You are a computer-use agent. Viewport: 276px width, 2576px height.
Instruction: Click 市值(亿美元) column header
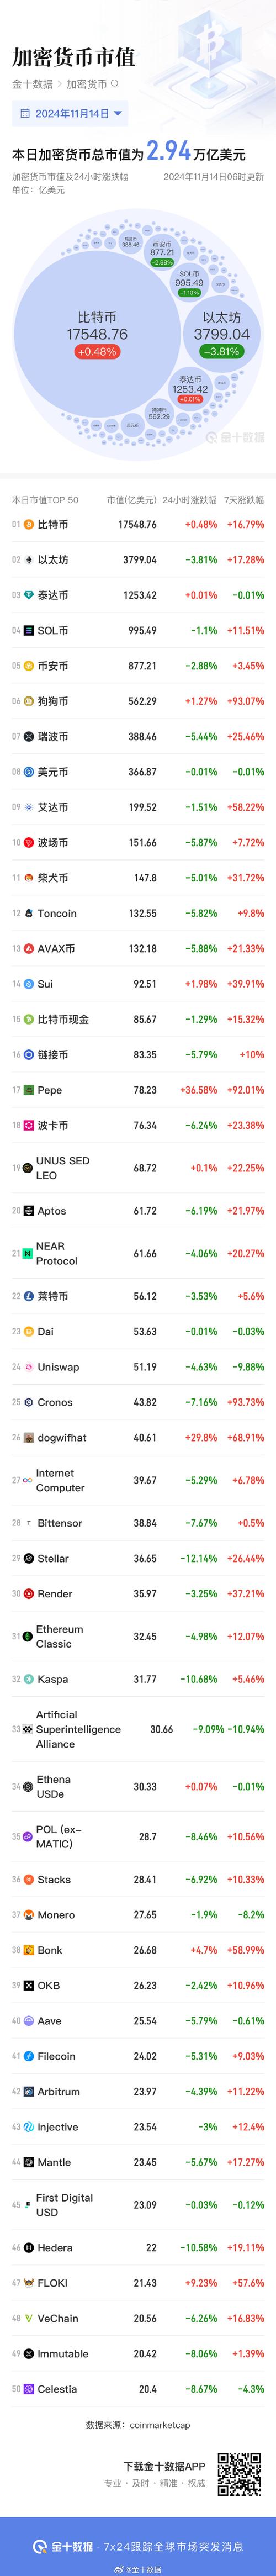pos(131,499)
